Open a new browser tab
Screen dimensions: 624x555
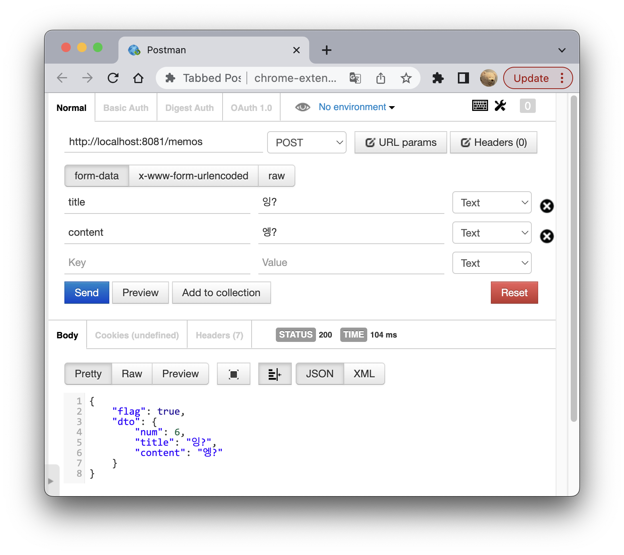[x=326, y=50]
